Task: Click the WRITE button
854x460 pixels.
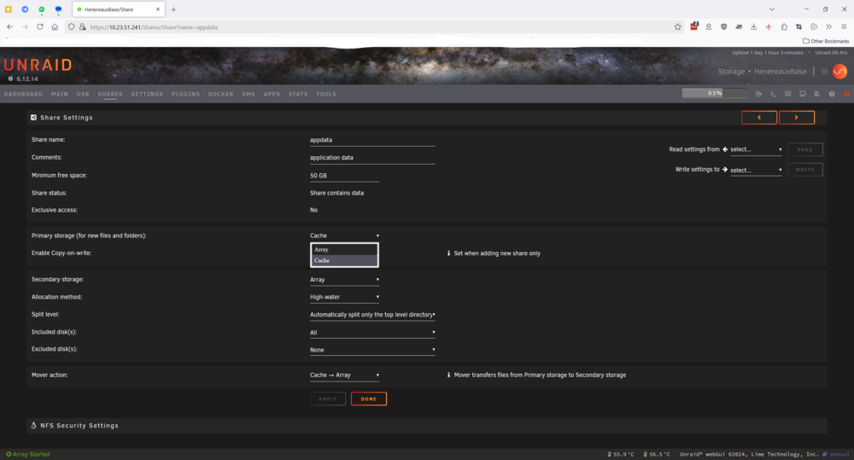Action: click(805, 170)
